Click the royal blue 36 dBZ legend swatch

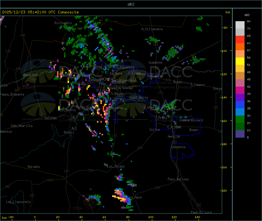pos(240,105)
